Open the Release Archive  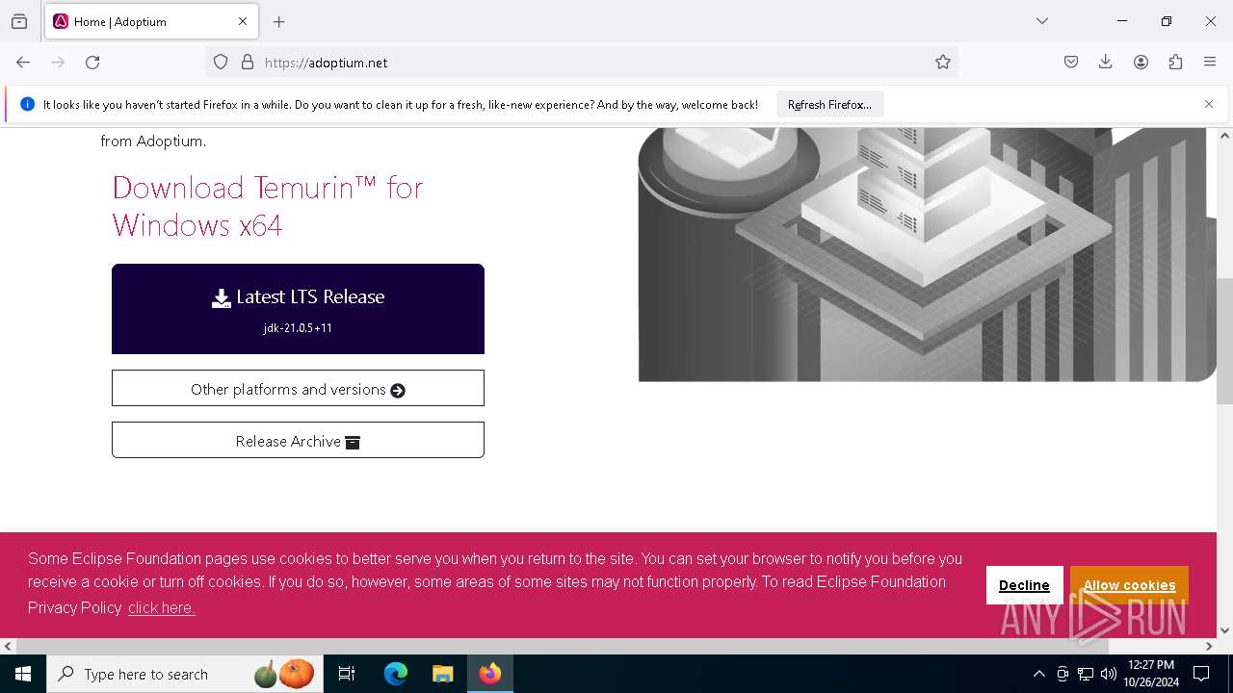click(x=298, y=441)
